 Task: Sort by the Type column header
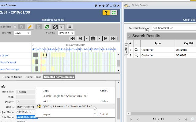coord(157,43)
